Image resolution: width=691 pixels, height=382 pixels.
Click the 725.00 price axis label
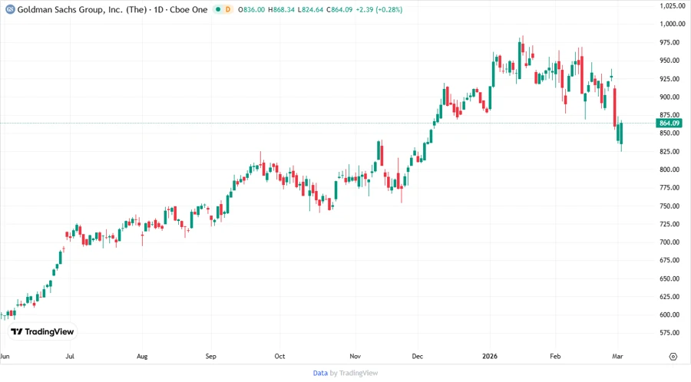[669, 224]
